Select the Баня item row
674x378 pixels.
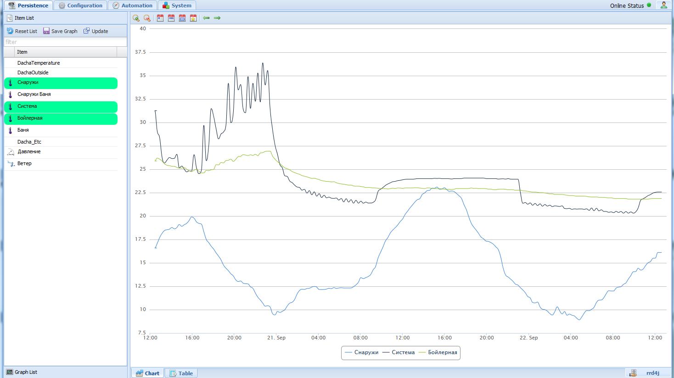point(61,130)
